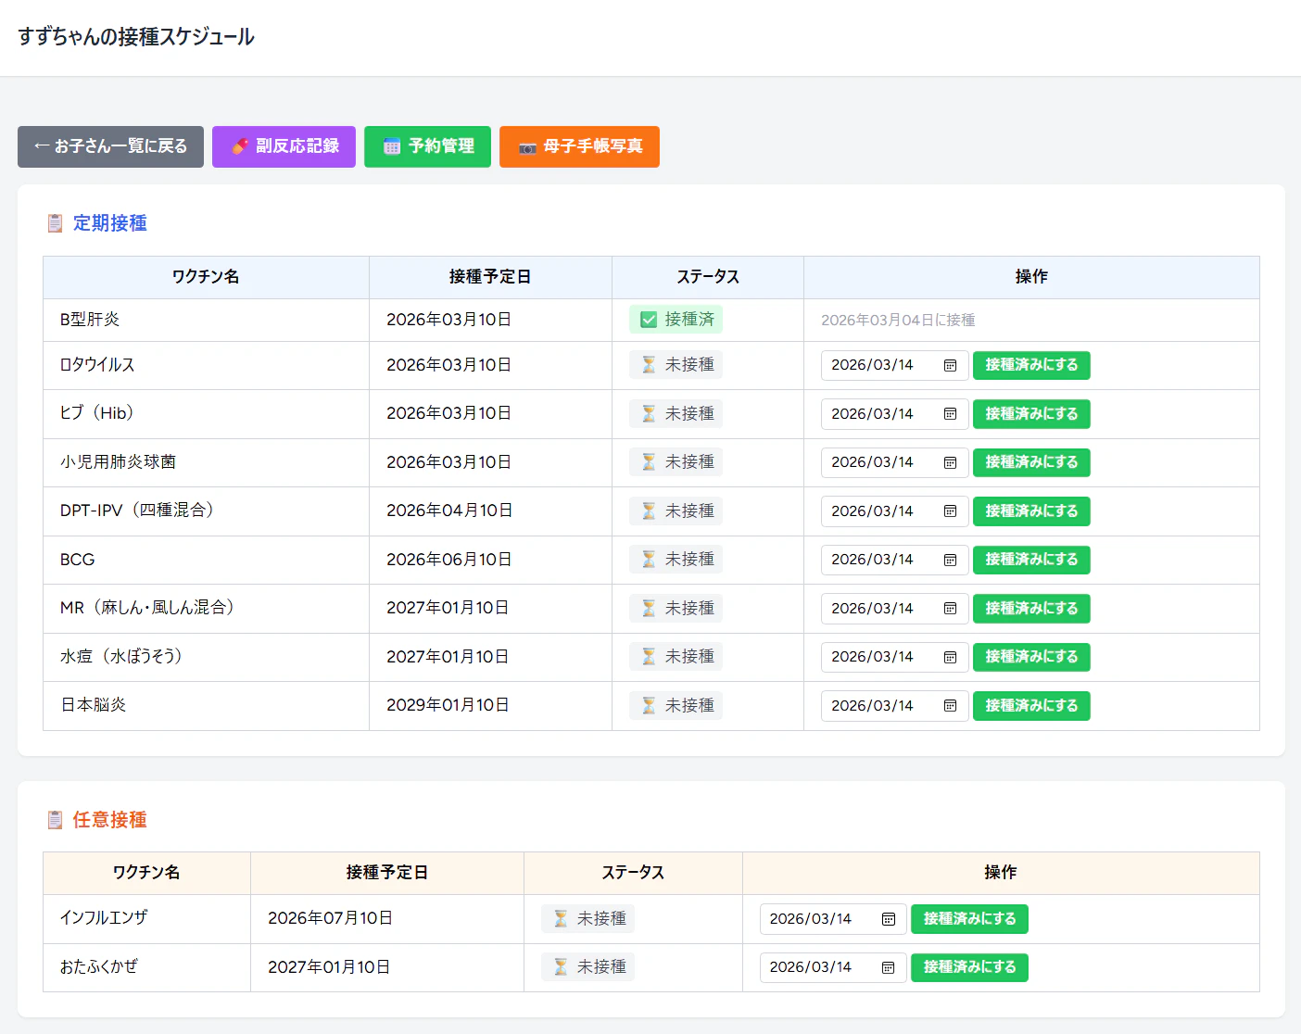Click 定期接種 section heading
This screenshot has height=1034, width=1301.
click(x=110, y=223)
